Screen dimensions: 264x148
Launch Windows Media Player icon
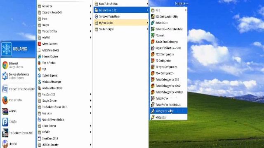pos(96,16)
